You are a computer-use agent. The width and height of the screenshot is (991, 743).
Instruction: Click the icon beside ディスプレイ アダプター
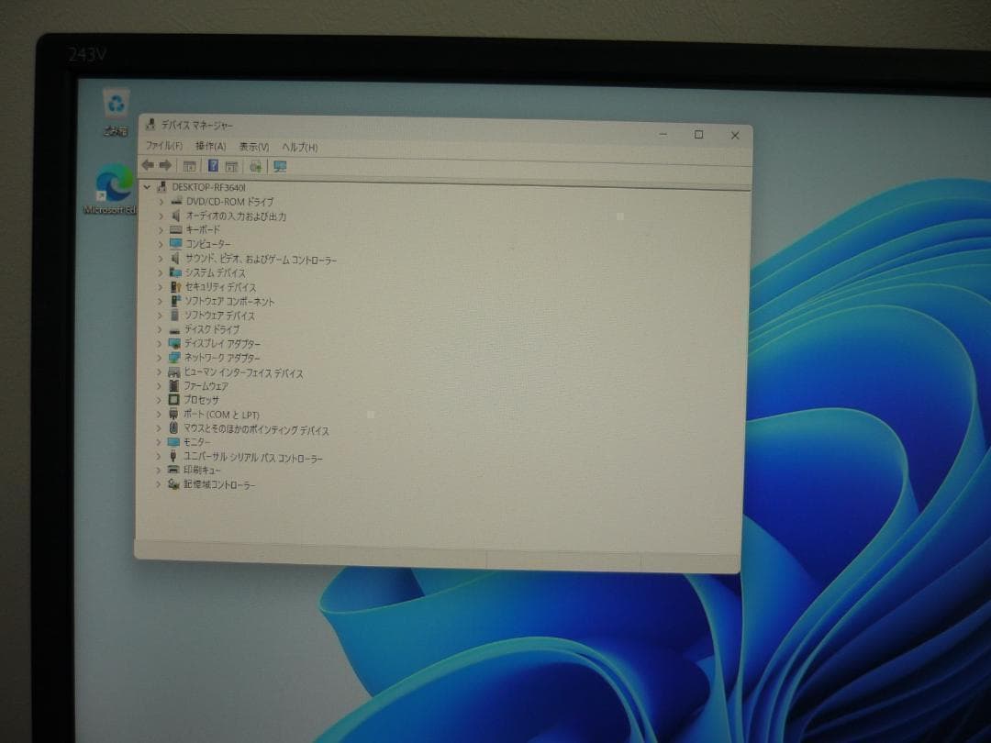(175, 343)
